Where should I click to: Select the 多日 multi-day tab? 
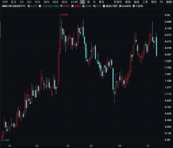pyautogui.click(x=13, y=2)
